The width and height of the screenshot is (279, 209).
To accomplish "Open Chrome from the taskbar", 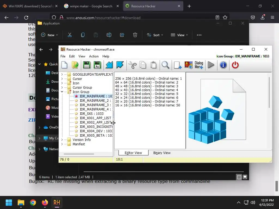I will pos(33,202).
